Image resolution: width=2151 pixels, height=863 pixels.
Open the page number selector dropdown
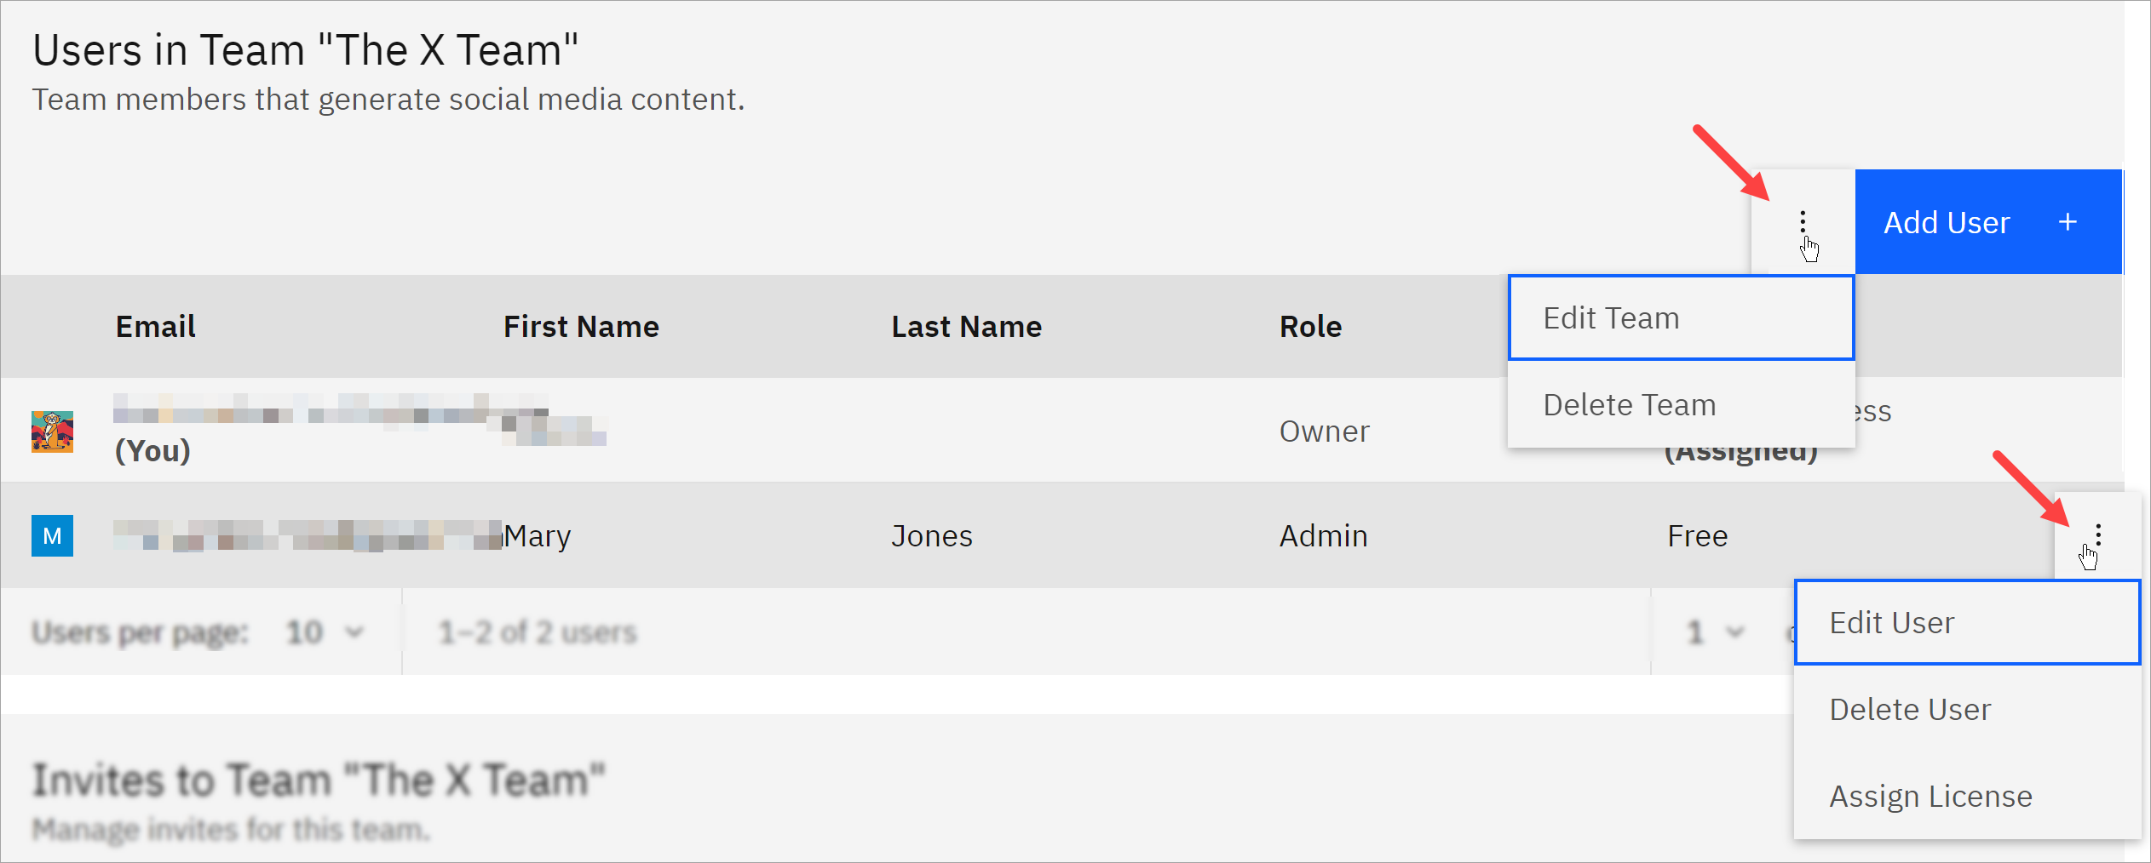(x=1714, y=632)
